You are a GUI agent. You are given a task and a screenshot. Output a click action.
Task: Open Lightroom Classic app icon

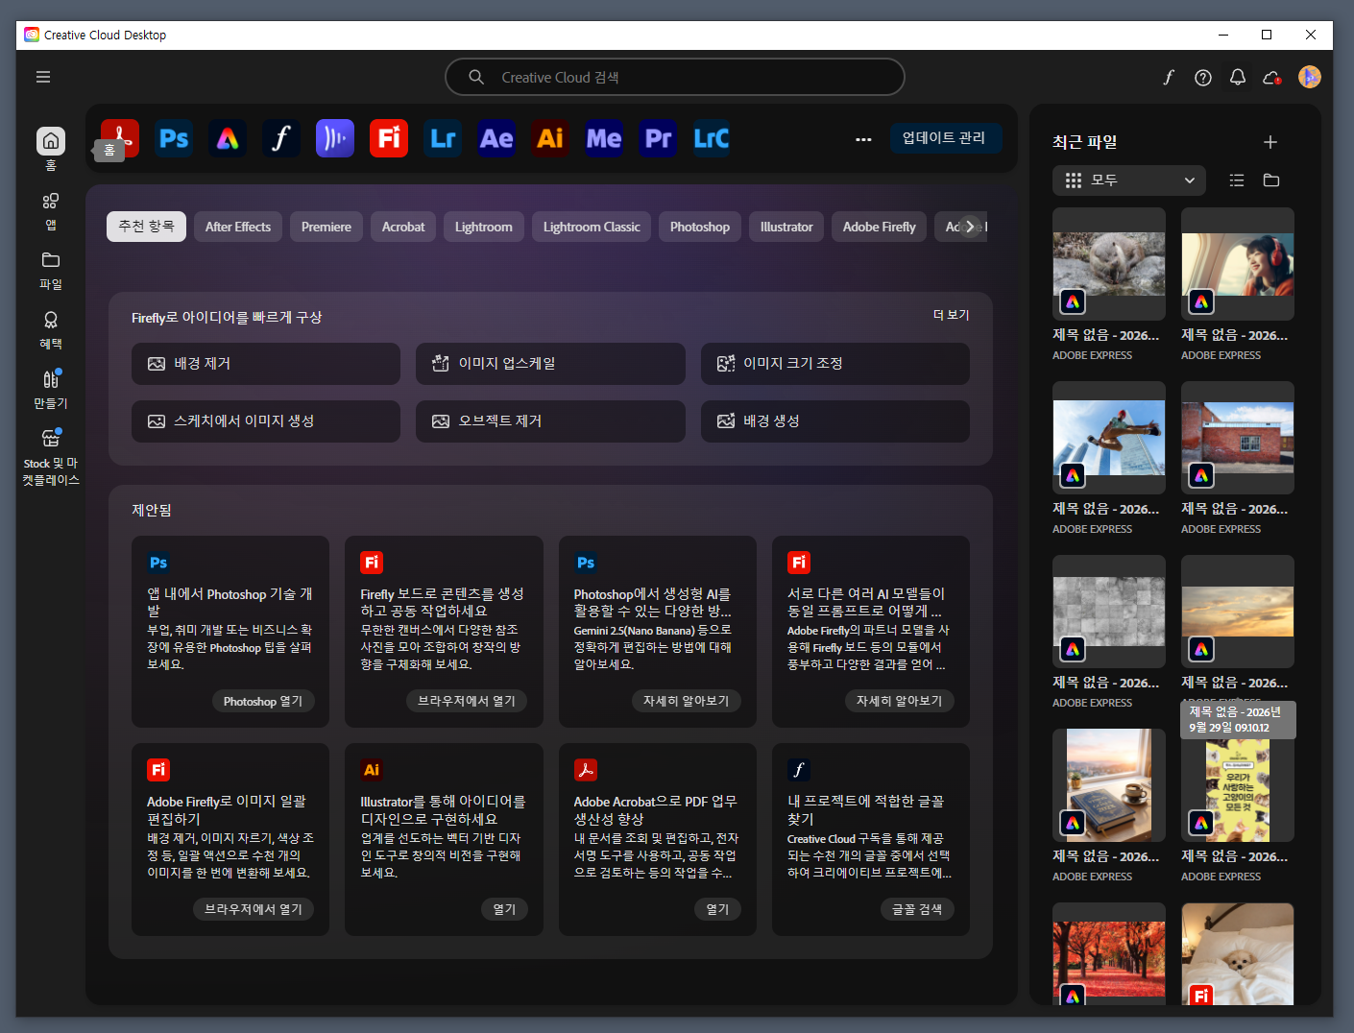(712, 138)
